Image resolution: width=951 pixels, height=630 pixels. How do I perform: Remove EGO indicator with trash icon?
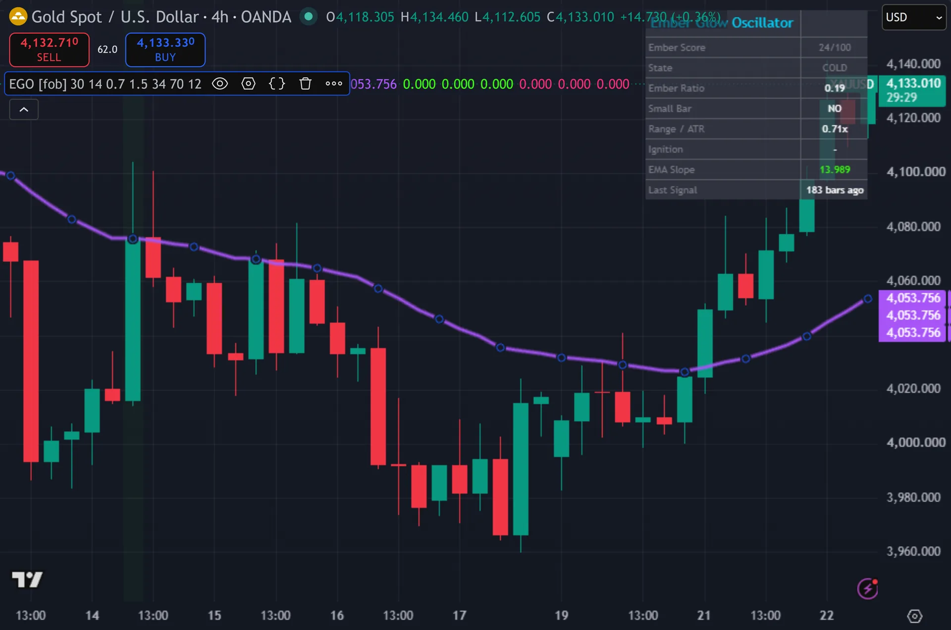click(306, 84)
